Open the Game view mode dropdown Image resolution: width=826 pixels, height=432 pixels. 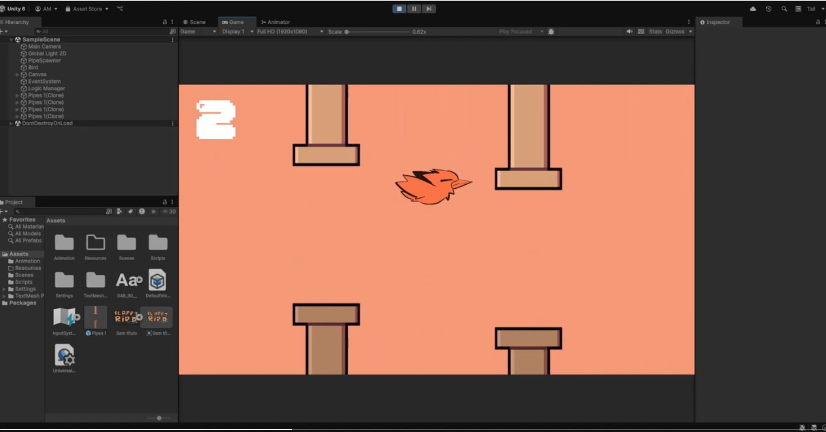(x=198, y=32)
